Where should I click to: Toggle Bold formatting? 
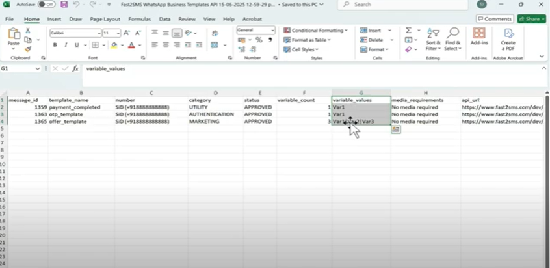(55, 45)
